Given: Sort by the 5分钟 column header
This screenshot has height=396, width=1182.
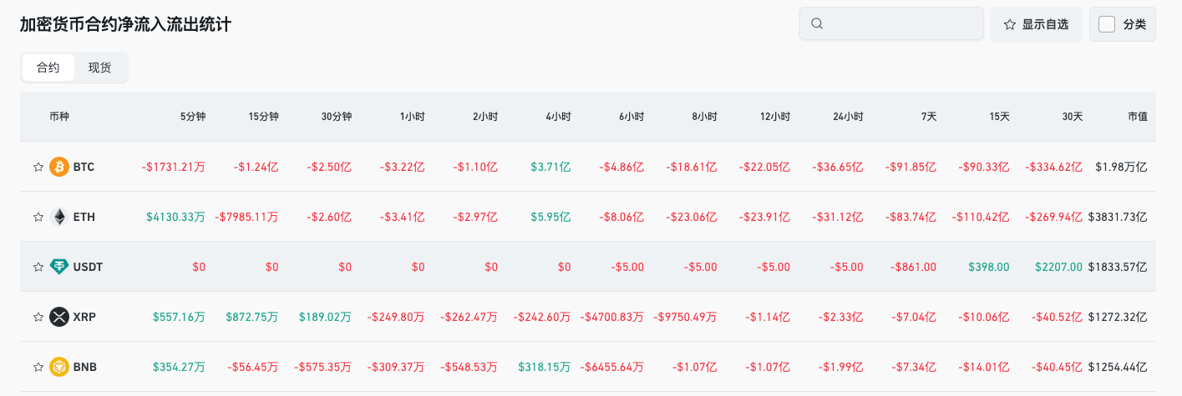Looking at the screenshot, I should pos(193,117).
